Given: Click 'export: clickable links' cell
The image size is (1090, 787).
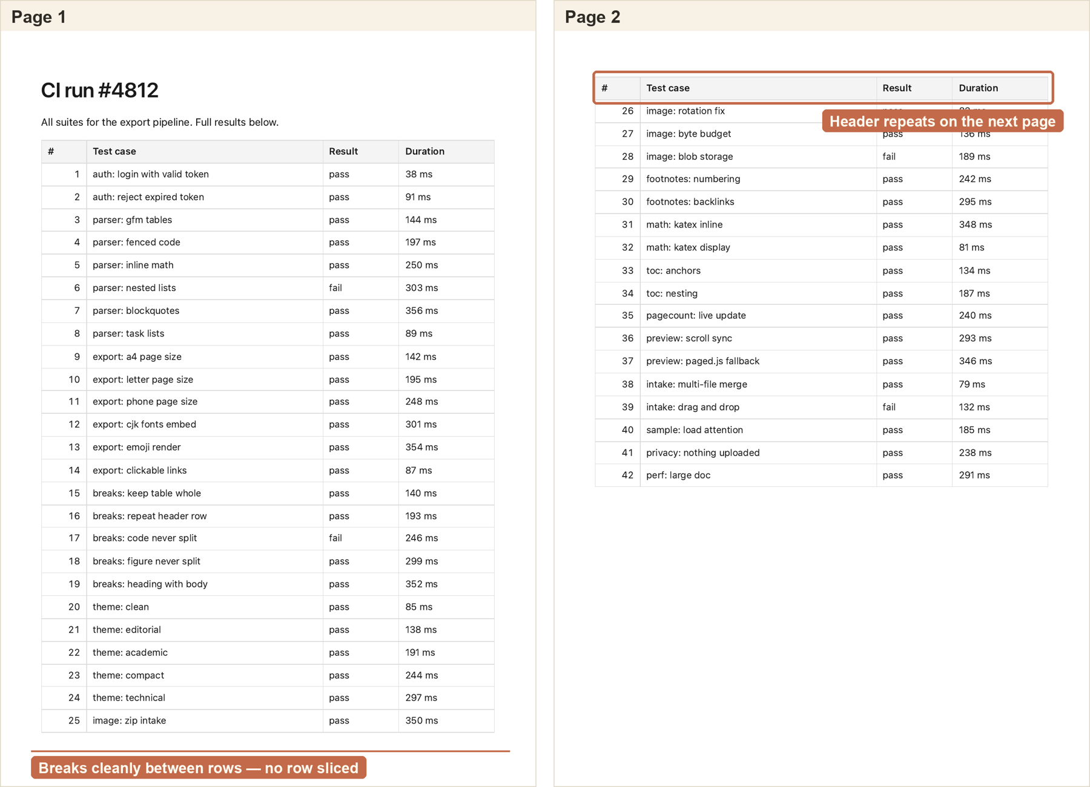Looking at the screenshot, I should click(205, 470).
